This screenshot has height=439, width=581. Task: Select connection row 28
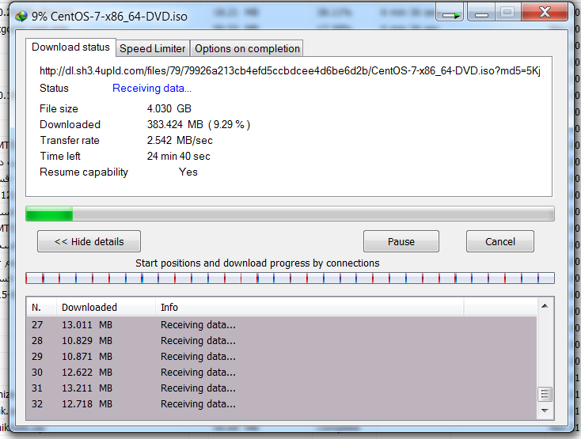tap(282, 341)
